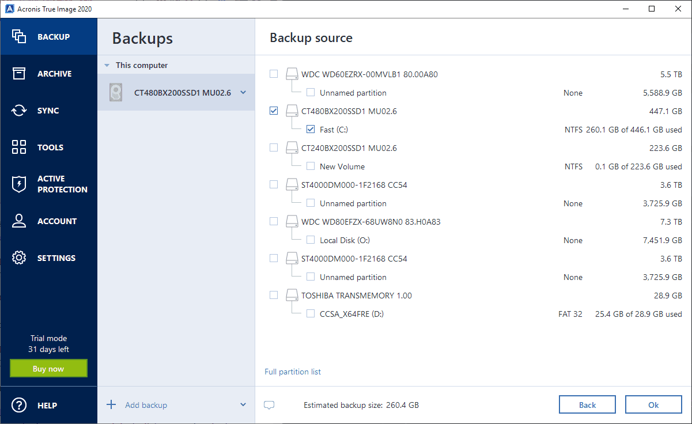Click the comment bubble icon at bottom
The height and width of the screenshot is (424, 692).
point(269,405)
